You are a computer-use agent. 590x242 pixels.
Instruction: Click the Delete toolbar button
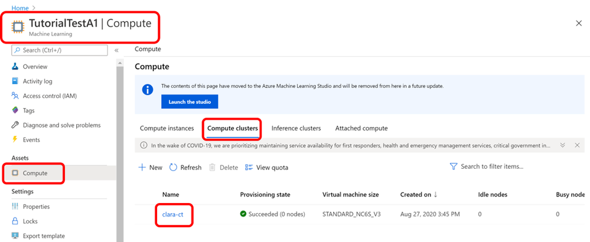(223, 168)
